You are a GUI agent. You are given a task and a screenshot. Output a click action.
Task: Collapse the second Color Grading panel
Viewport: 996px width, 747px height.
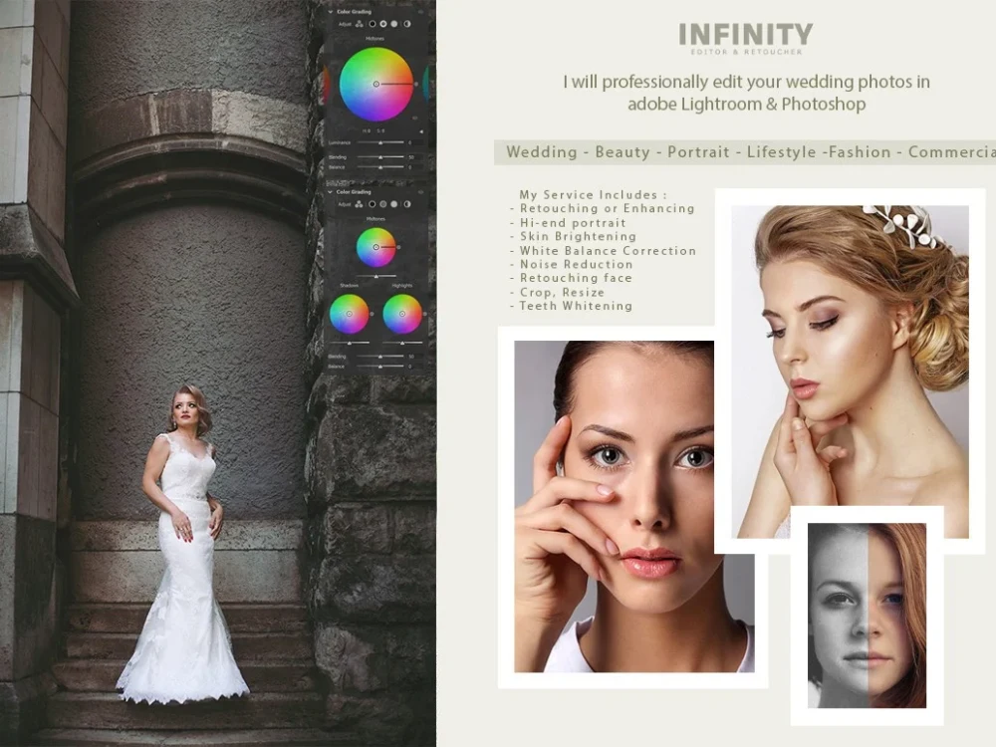pos(330,192)
